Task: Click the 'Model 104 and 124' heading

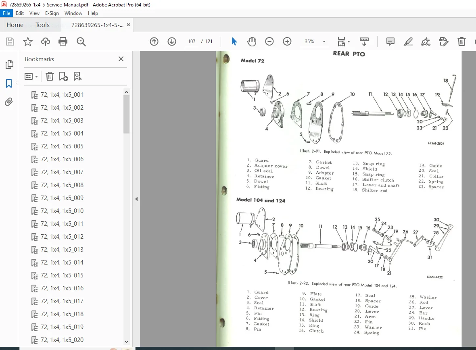Action: 261,200
